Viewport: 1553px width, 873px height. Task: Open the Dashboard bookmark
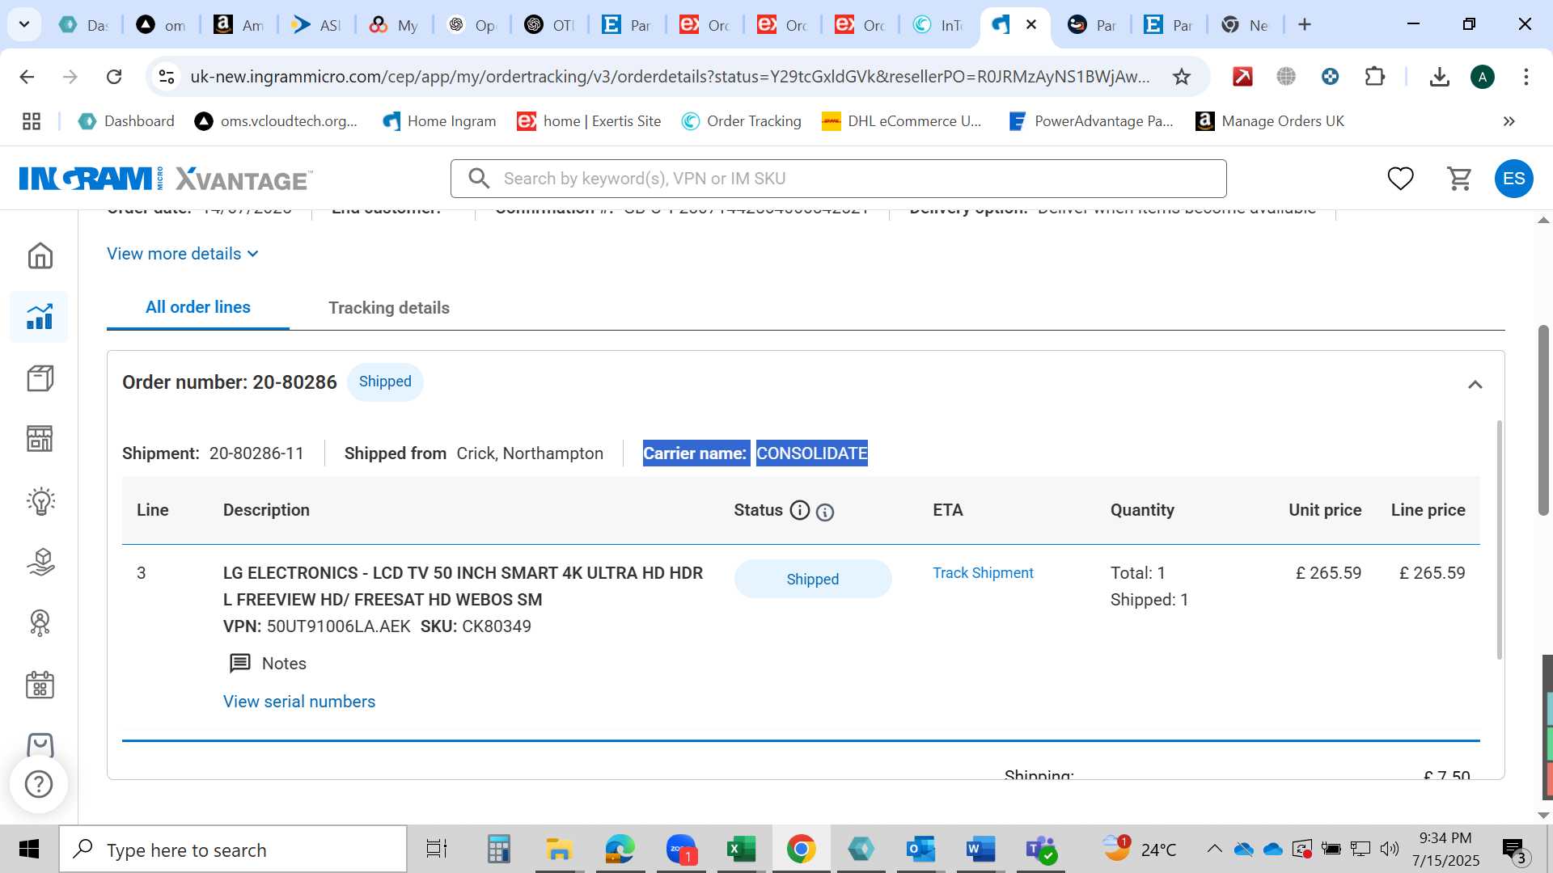[126, 121]
